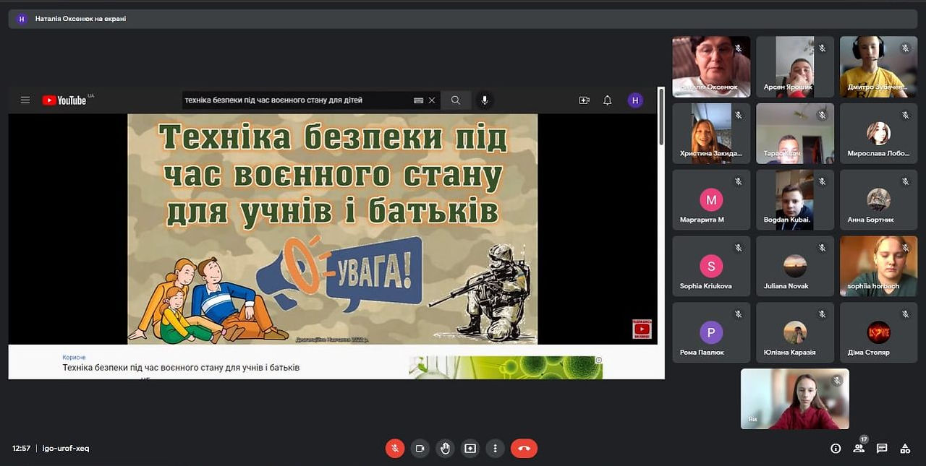
Task: Open YouTube account avatar menu
Action: tap(635, 100)
